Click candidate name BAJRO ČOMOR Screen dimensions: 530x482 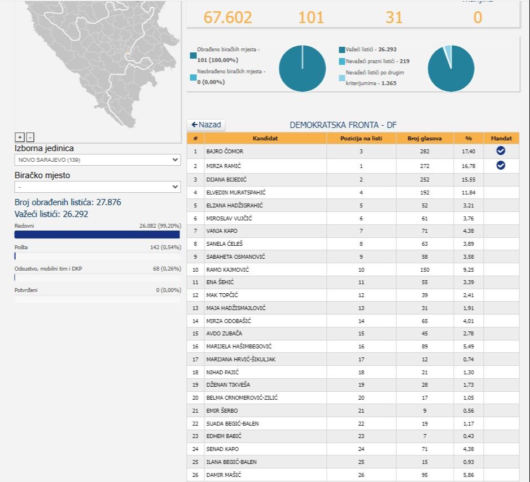coord(225,152)
